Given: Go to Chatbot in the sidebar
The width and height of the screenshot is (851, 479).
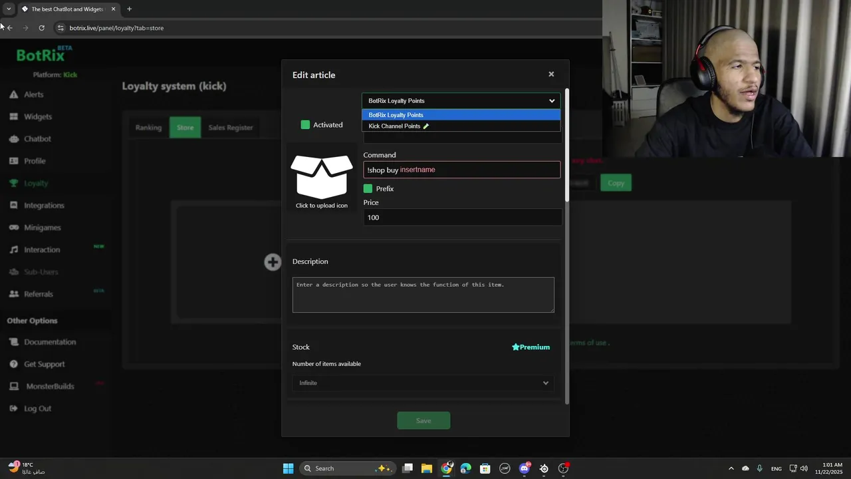Looking at the screenshot, I should click(x=37, y=138).
